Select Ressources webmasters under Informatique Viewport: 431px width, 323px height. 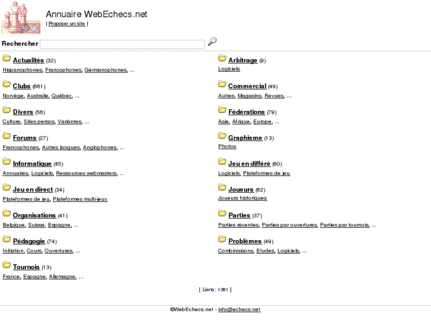87,174
